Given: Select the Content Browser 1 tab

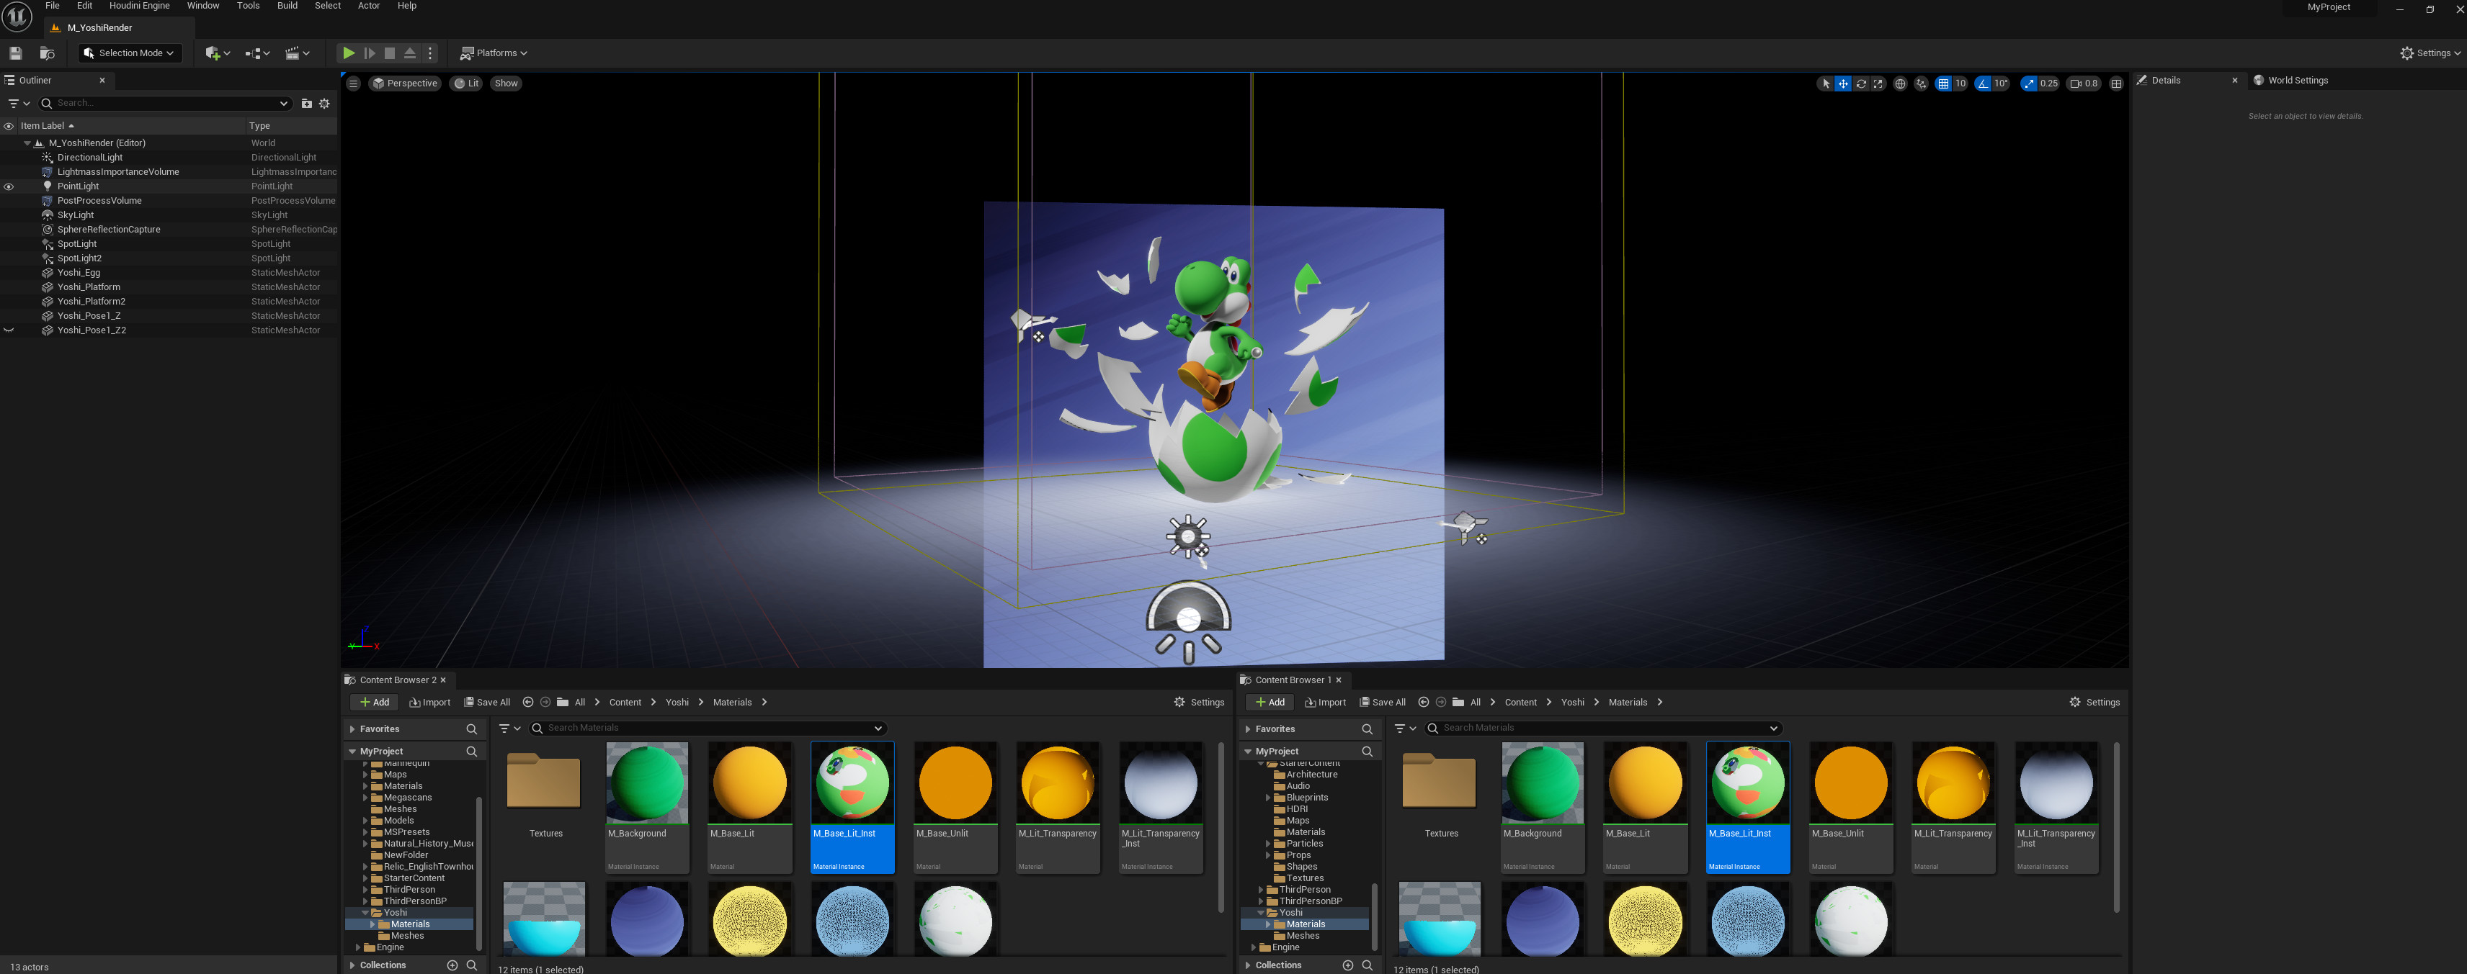Looking at the screenshot, I should click(x=1292, y=680).
